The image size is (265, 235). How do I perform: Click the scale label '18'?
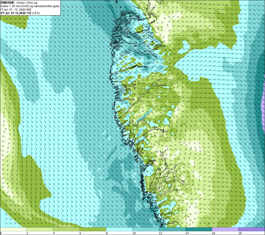pyautogui.click(x=240, y=233)
